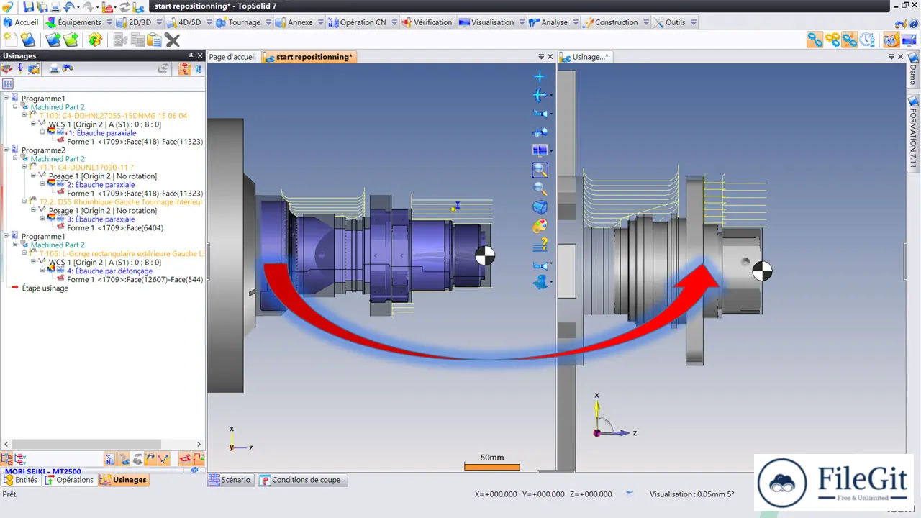921x518 pixels.
Task: Click the green recycle update icon
Action: (95, 40)
